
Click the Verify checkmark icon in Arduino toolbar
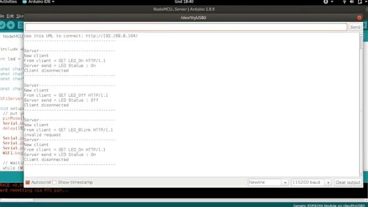[x=2, y=25]
